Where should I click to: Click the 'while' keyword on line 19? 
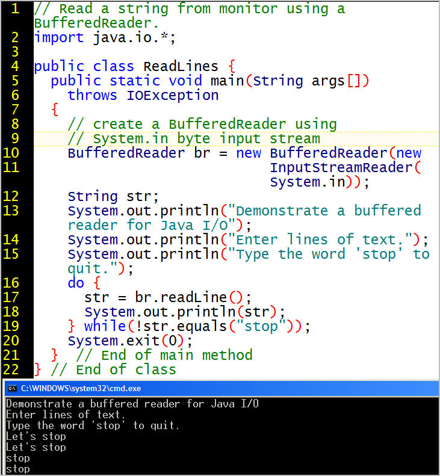pyautogui.click(x=105, y=326)
